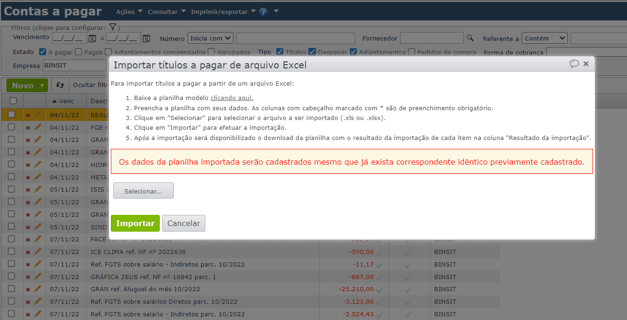Focus the Vencimento end date field
This screenshot has width=627, height=320.
click(123, 38)
